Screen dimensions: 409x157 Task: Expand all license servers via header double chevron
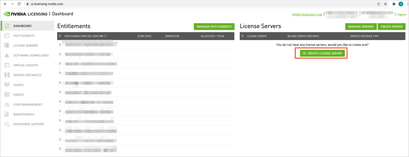click(243, 36)
